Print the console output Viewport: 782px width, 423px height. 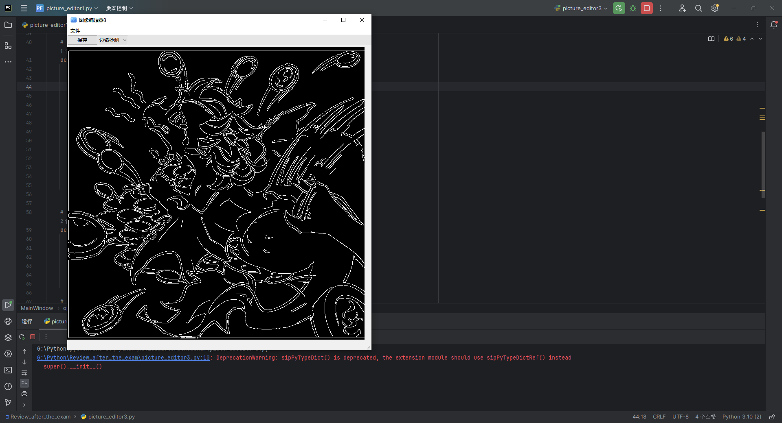pos(24,394)
